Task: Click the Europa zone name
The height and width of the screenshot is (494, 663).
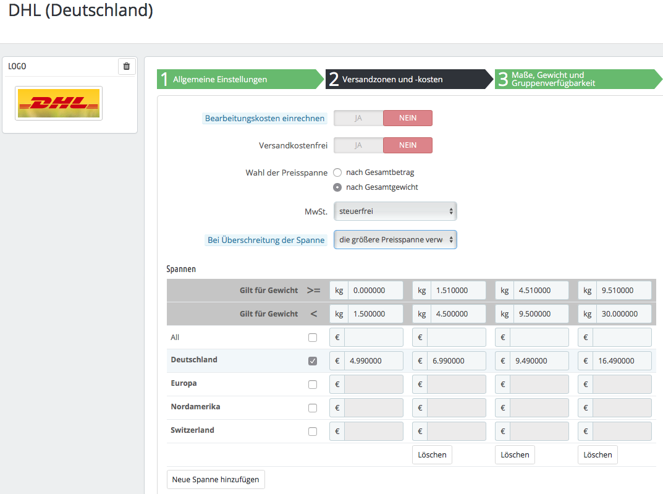Action: point(184,383)
